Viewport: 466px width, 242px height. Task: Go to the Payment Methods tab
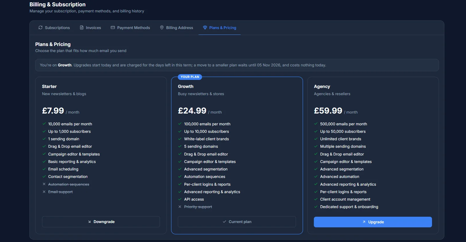[x=131, y=28]
